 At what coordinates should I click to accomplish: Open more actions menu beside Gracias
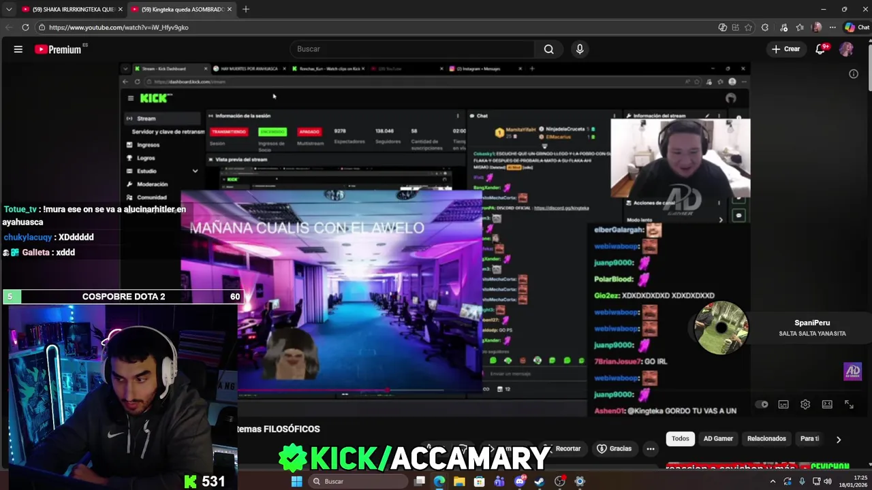pos(651,448)
